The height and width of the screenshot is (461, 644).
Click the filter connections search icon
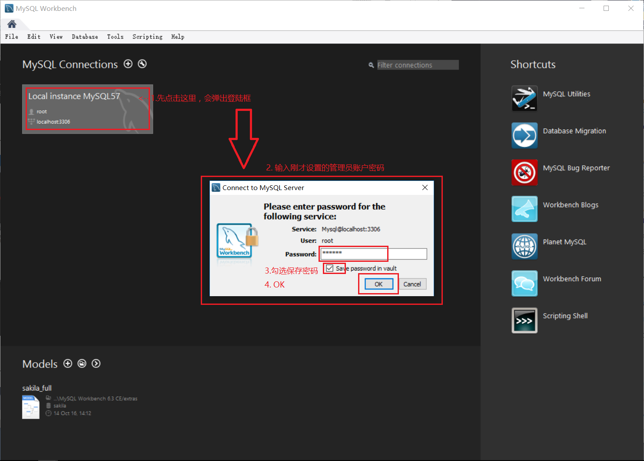(x=371, y=65)
